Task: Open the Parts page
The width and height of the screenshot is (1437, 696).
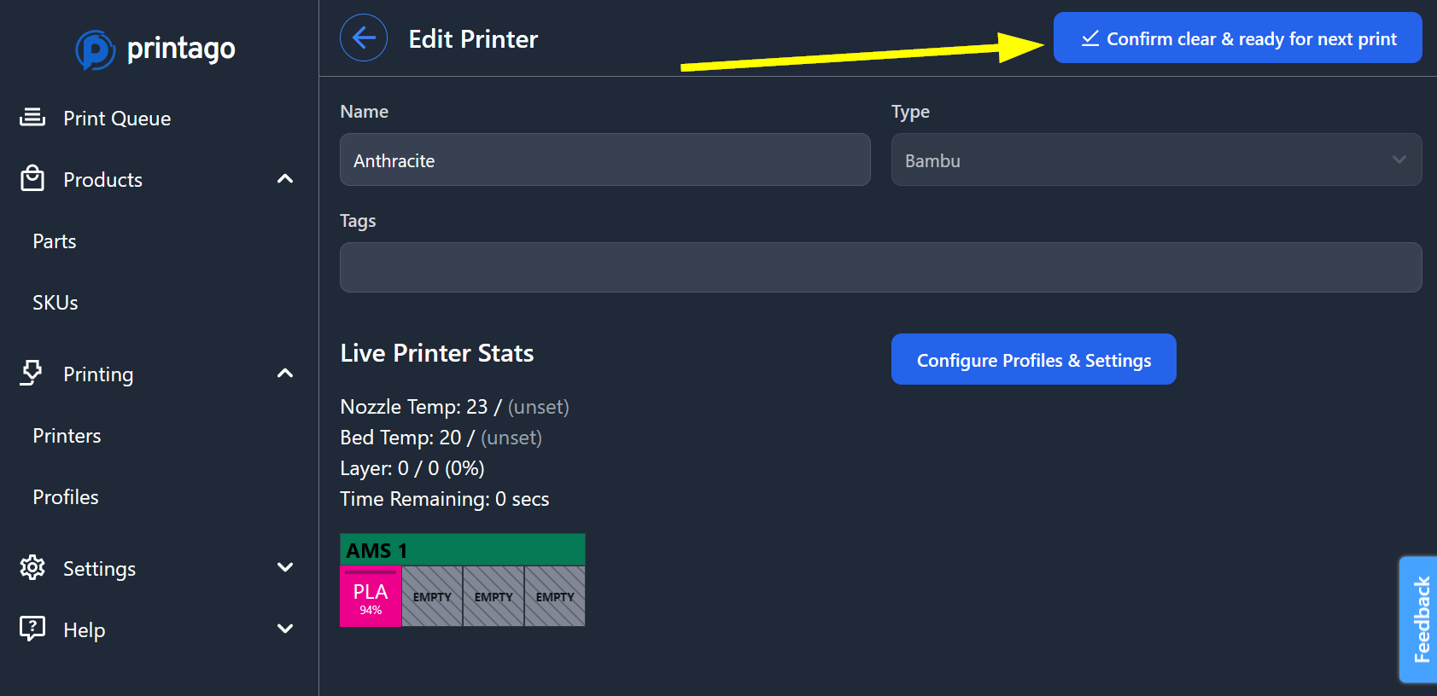Action: pyautogui.click(x=55, y=241)
